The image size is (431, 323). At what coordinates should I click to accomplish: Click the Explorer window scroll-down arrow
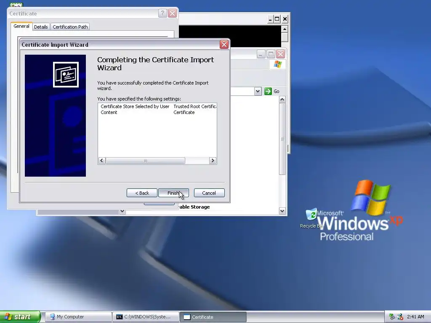(x=282, y=211)
